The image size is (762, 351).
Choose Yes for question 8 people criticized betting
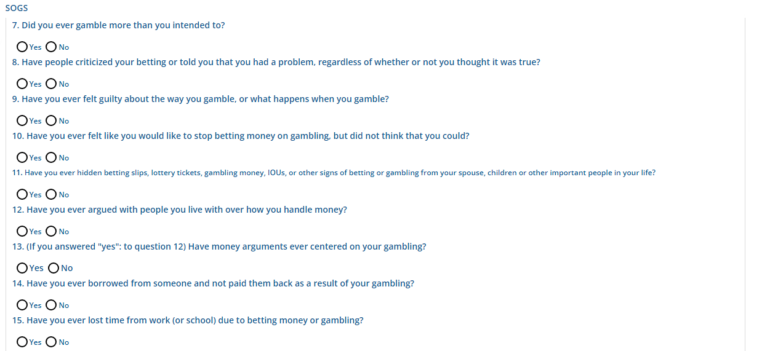(22, 84)
